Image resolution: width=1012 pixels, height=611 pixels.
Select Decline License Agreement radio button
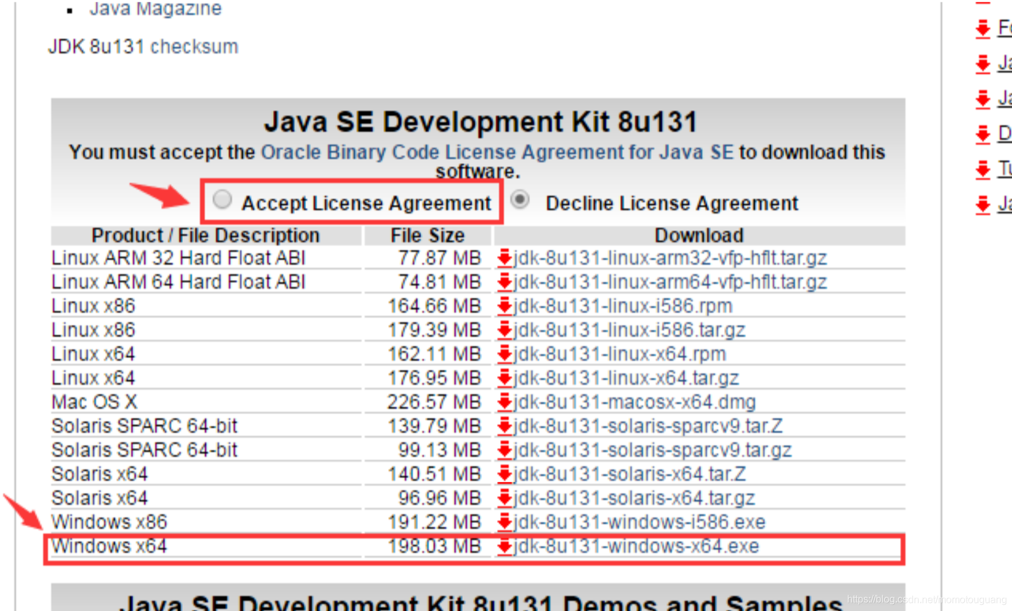pyautogui.click(x=520, y=200)
